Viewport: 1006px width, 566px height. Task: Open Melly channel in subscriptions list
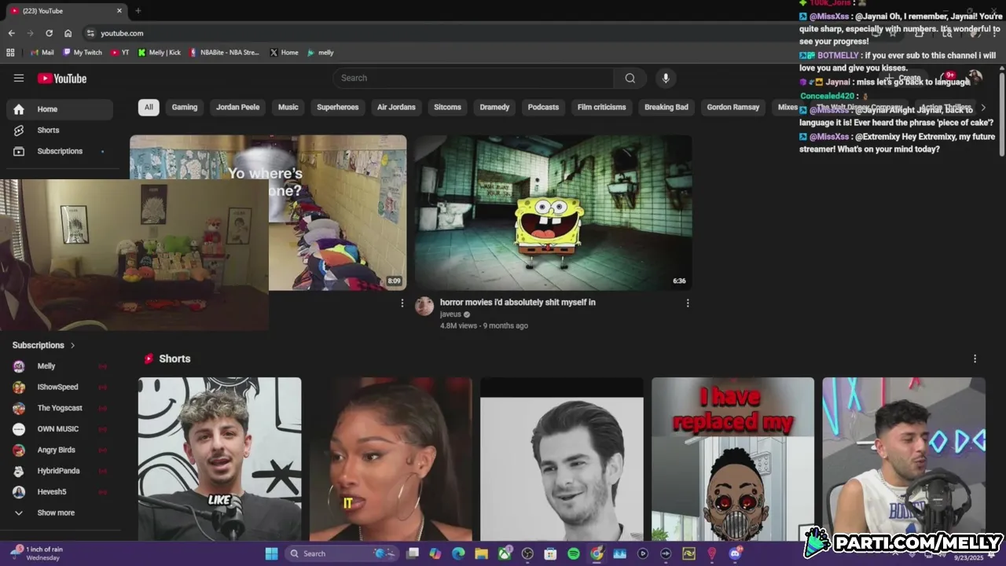point(60,366)
